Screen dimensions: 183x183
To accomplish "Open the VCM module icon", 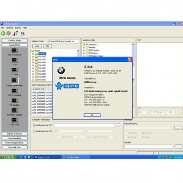I will tap(14, 60).
